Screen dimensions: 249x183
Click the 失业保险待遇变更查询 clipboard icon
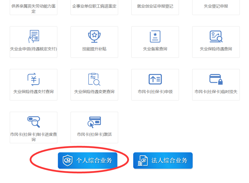click(x=94, y=79)
